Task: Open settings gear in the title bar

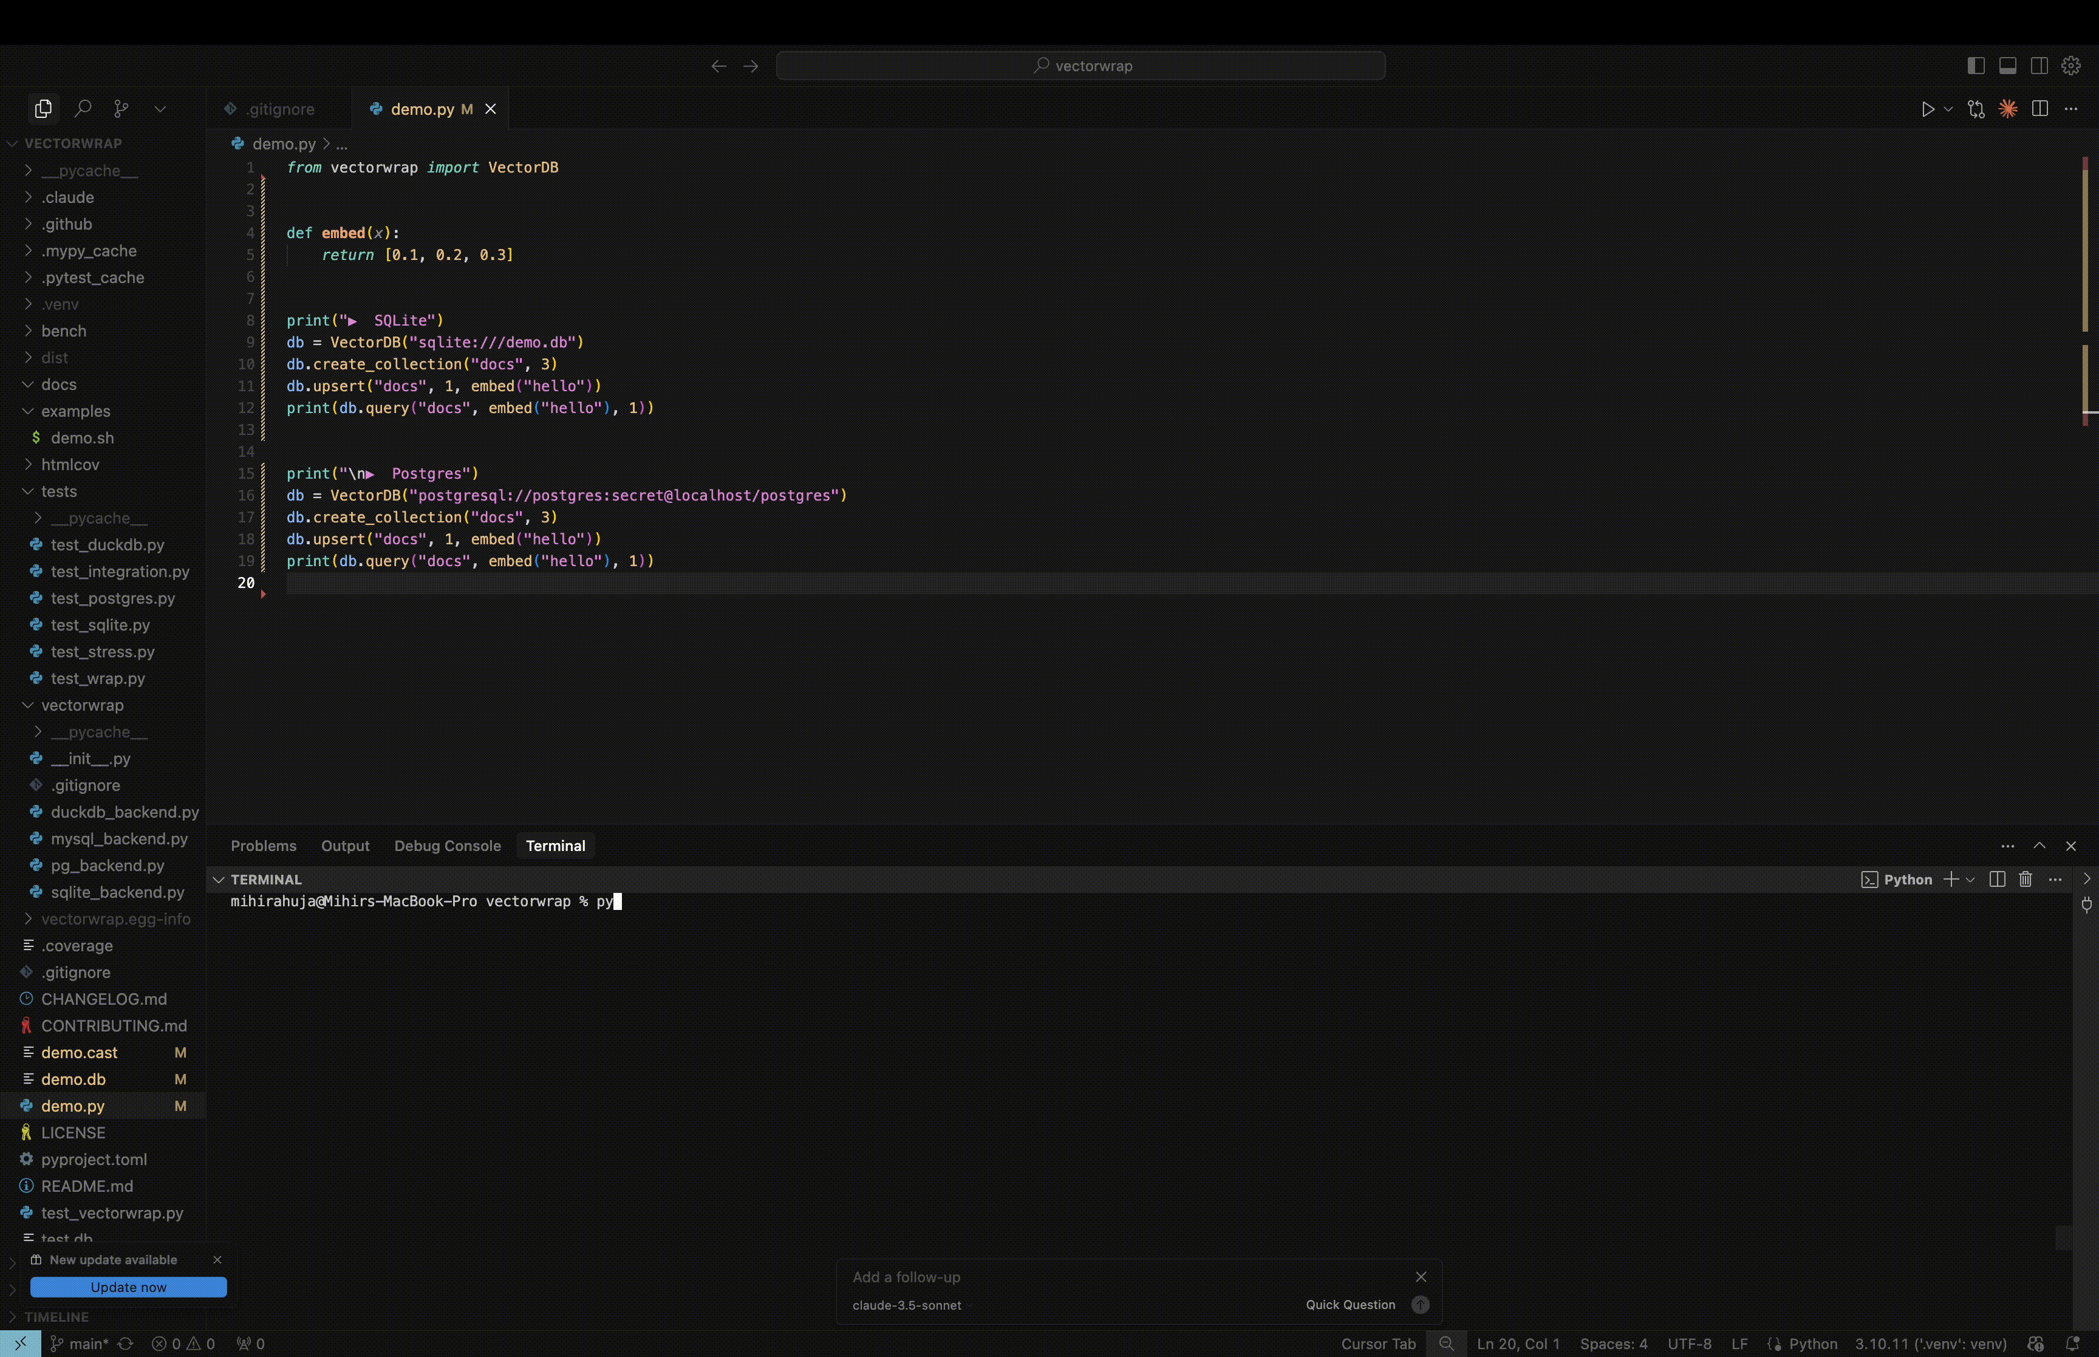Action: [2071, 66]
